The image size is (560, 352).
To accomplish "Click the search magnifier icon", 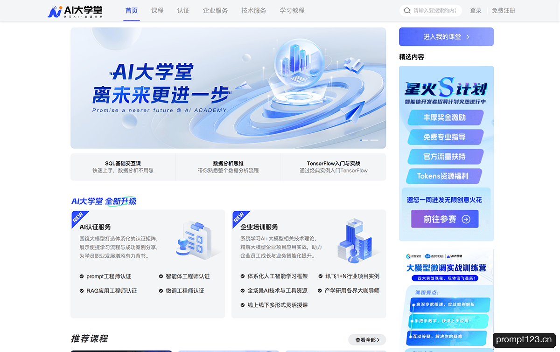I will 407,11.
